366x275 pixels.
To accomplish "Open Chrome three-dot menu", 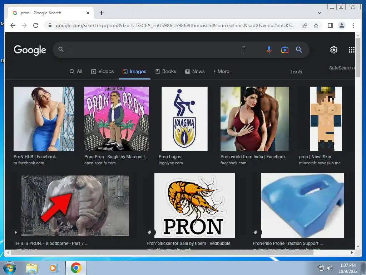I will 353,25.
